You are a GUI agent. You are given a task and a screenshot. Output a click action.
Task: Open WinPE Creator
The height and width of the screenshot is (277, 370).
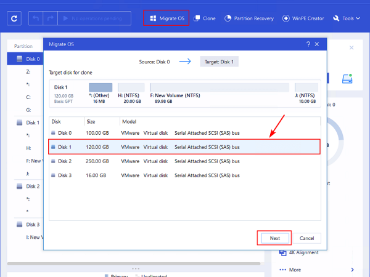point(304,18)
